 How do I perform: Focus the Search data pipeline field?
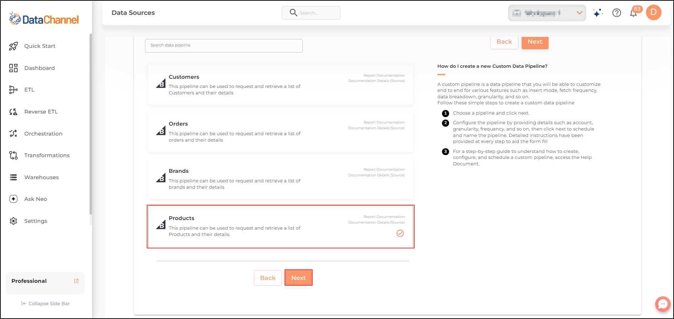pyautogui.click(x=224, y=46)
